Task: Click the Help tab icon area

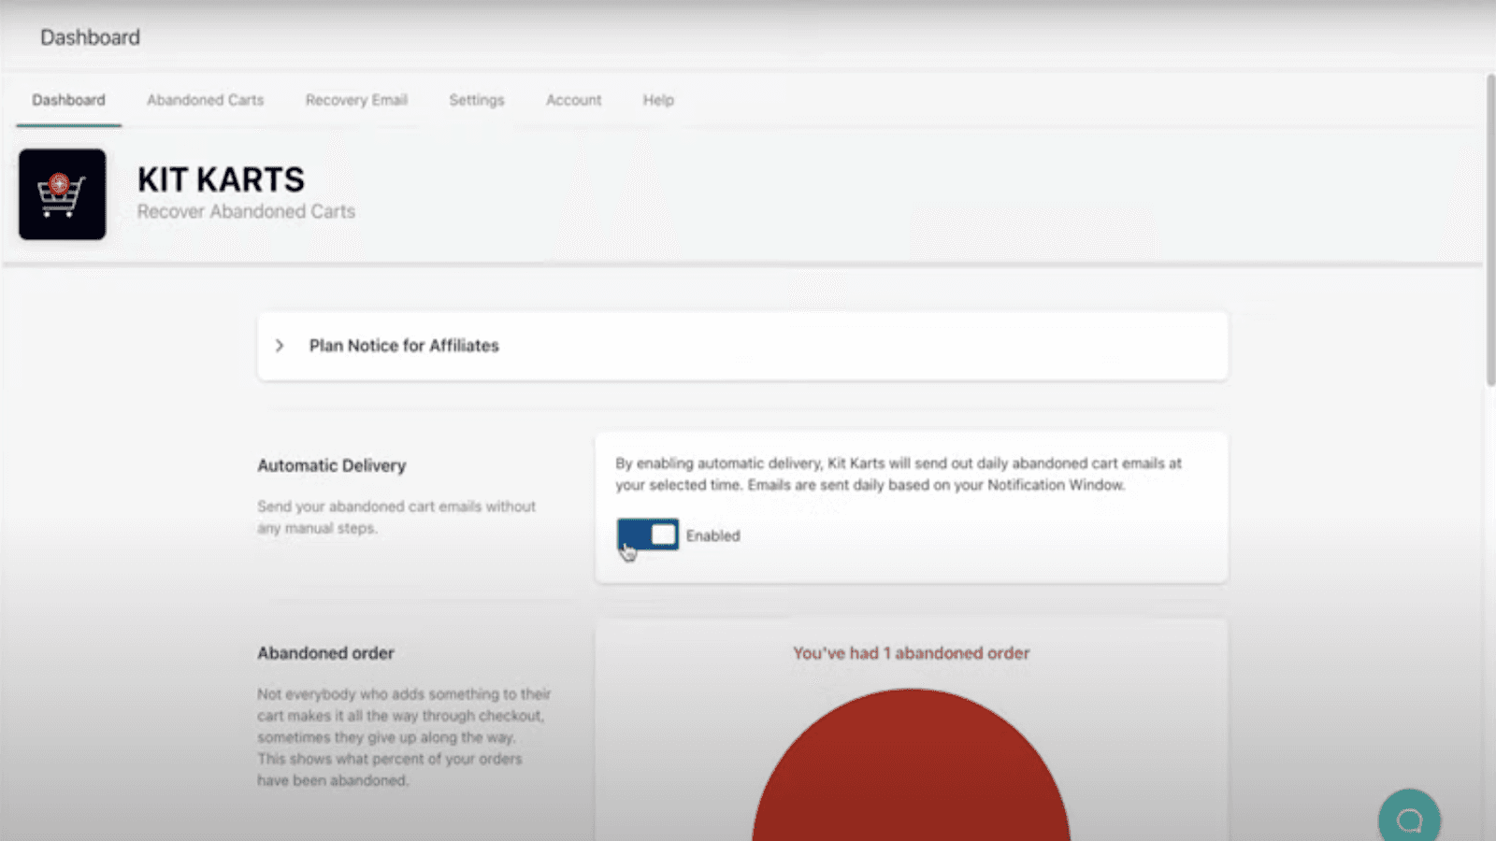Action: point(657,100)
